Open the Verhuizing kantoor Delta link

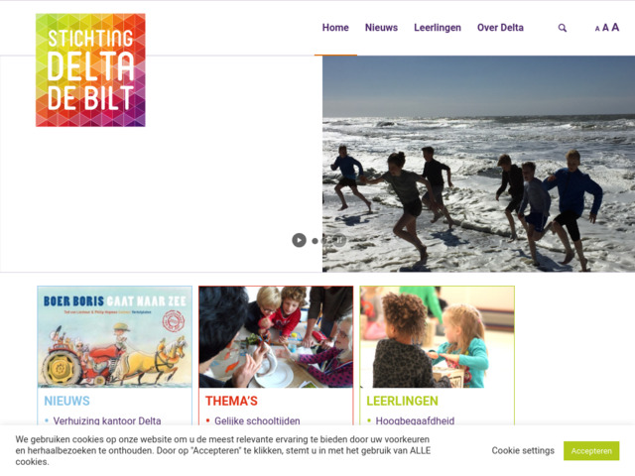(107, 420)
